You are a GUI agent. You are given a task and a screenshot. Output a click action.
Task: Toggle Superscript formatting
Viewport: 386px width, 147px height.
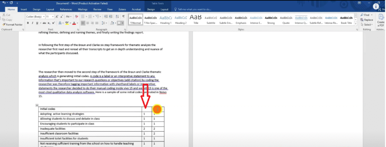pyautogui.click(x=54, y=23)
